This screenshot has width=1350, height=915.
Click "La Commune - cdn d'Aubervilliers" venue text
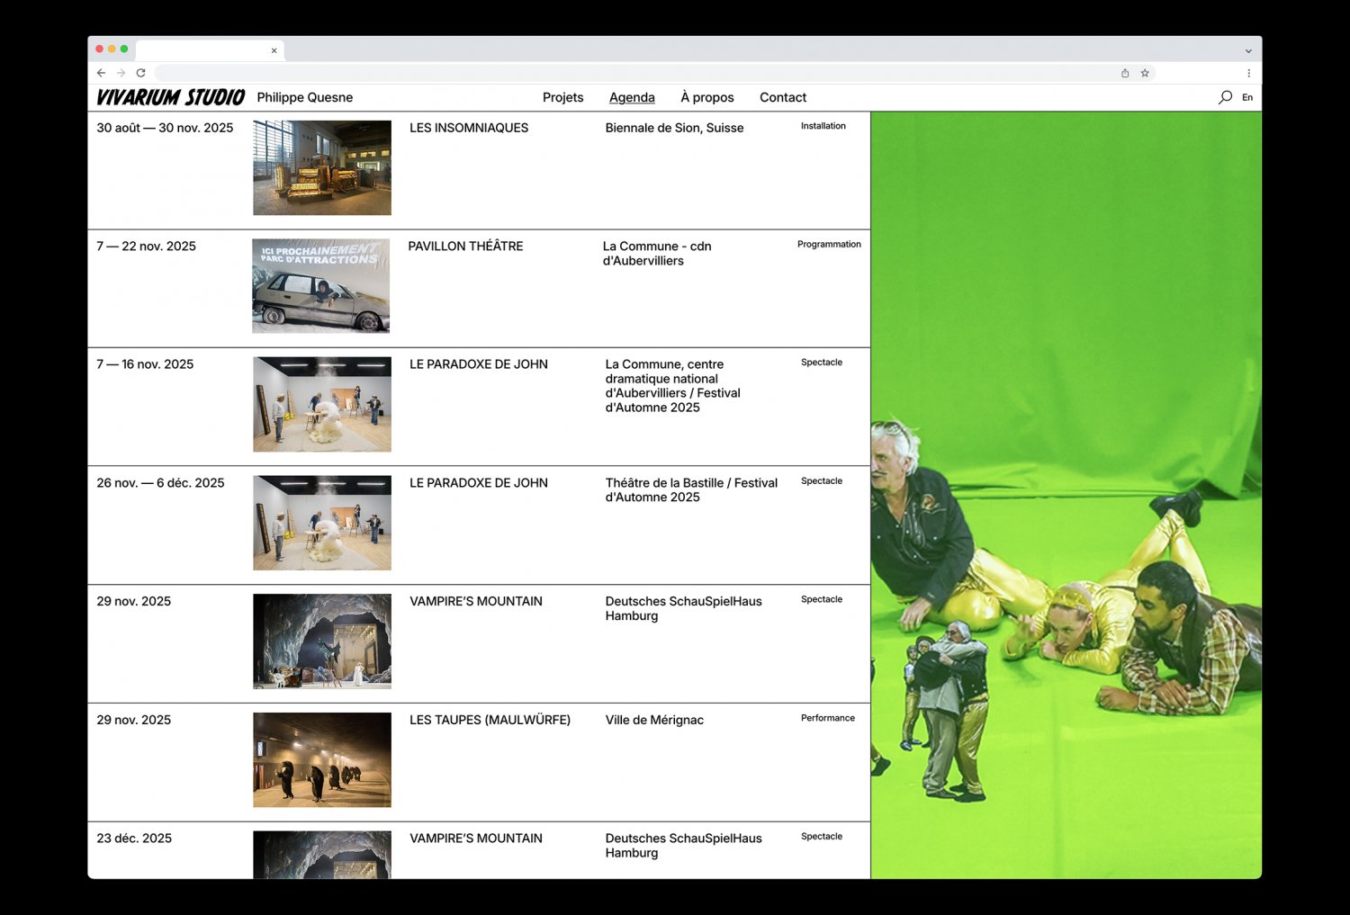tap(657, 253)
